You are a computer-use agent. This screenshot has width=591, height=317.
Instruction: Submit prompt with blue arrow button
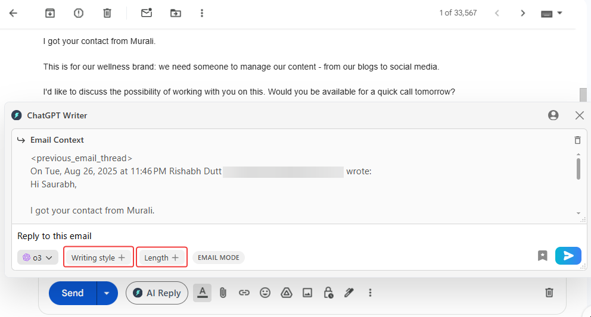[568, 256]
